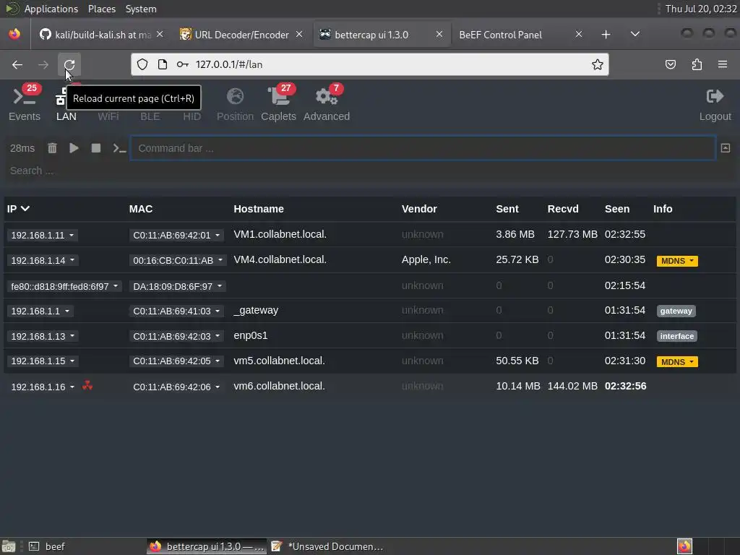Close the BeEF Control Panel tab
740x555 pixels.
(x=579, y=35)
